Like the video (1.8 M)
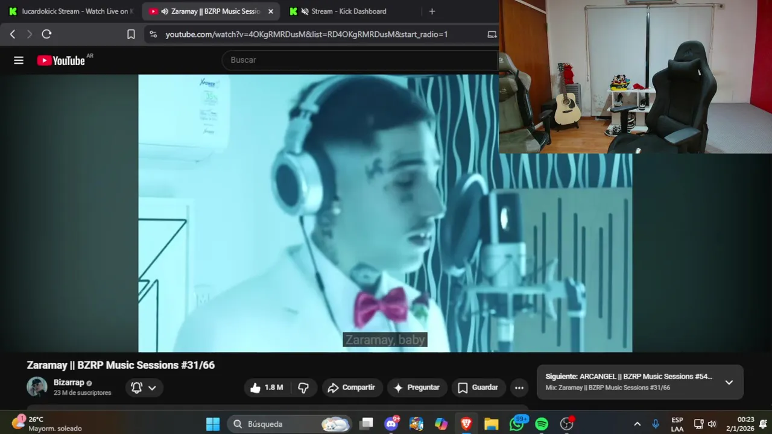772x434 pixels. click(x=267, y=388)
